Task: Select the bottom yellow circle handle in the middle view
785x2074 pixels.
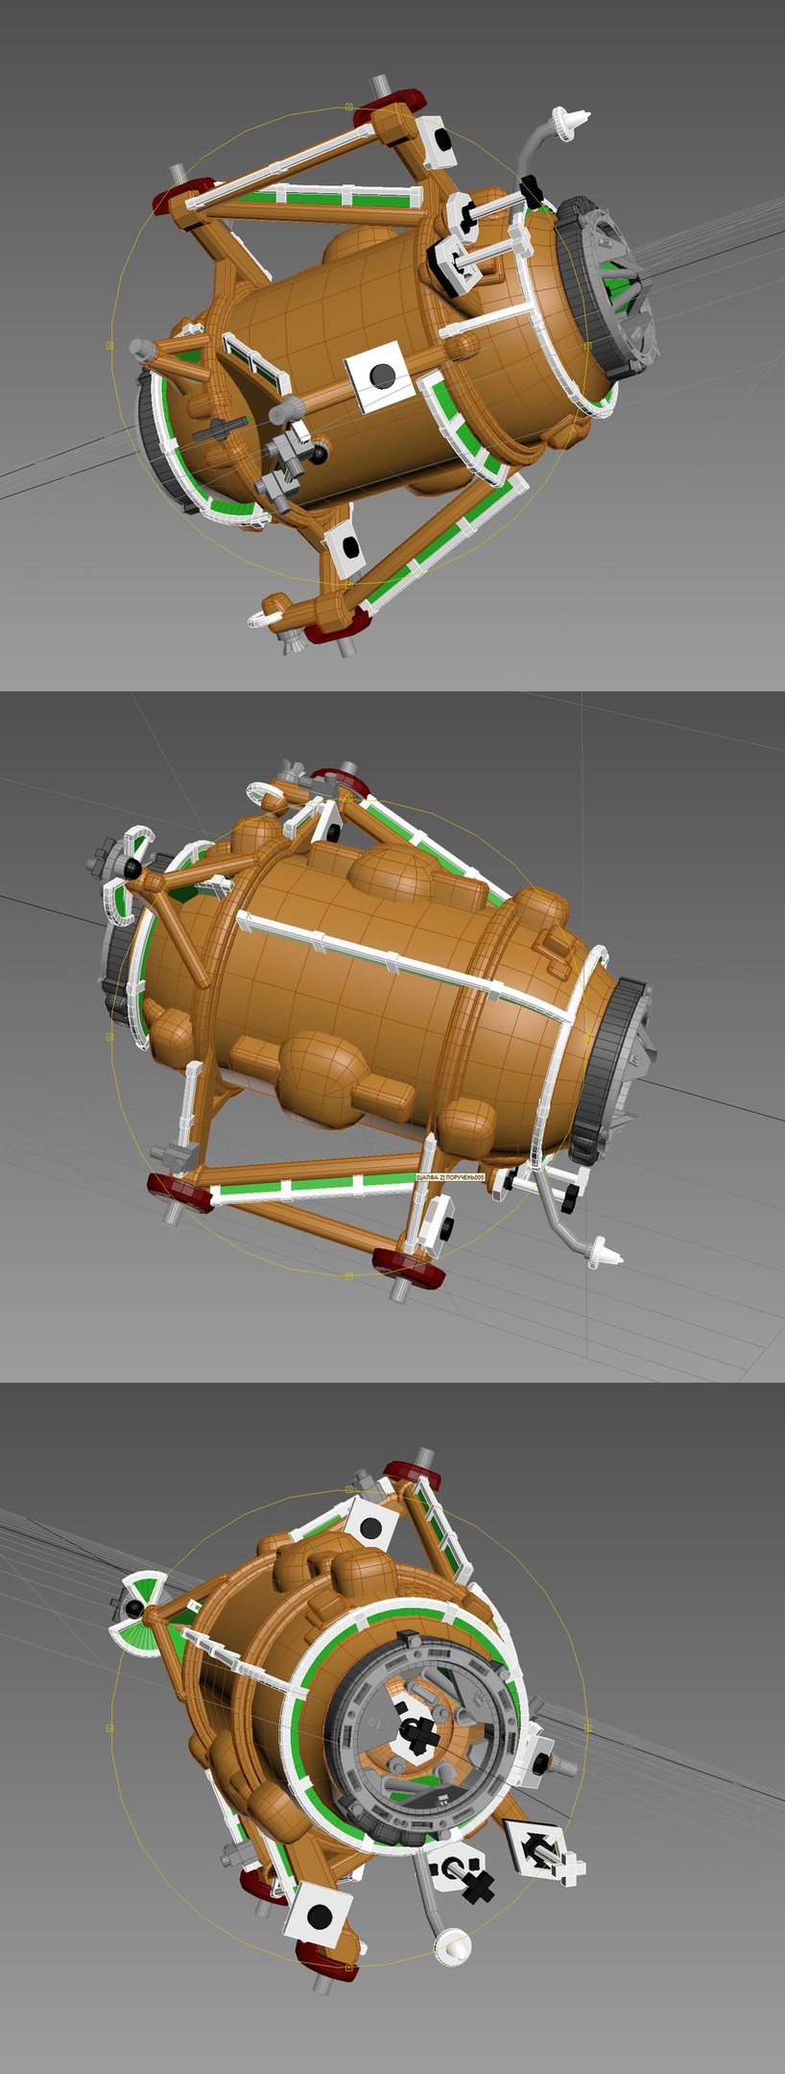Action: [348, 1276]
